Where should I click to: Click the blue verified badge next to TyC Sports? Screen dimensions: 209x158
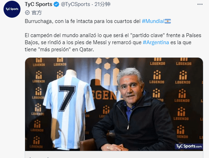pos(56,4)
